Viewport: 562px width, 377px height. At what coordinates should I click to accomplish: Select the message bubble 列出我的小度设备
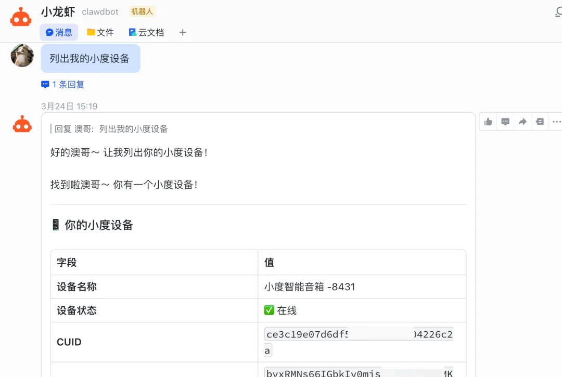[91, 58]
